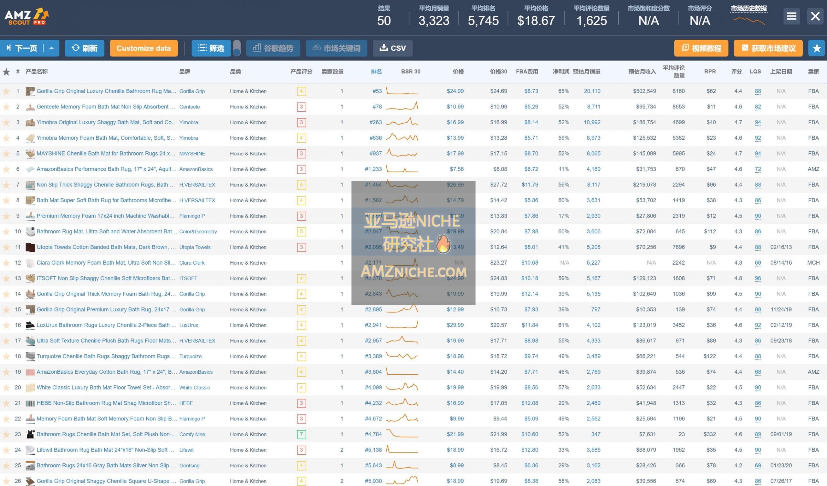827x486 pixels.
Task: Sort by 价格 column header
Action: click(458, 72)
